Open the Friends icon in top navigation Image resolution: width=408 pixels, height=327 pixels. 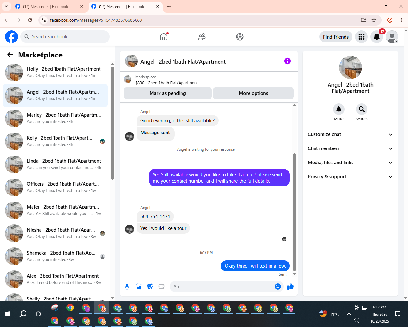(x=202, y=37)
